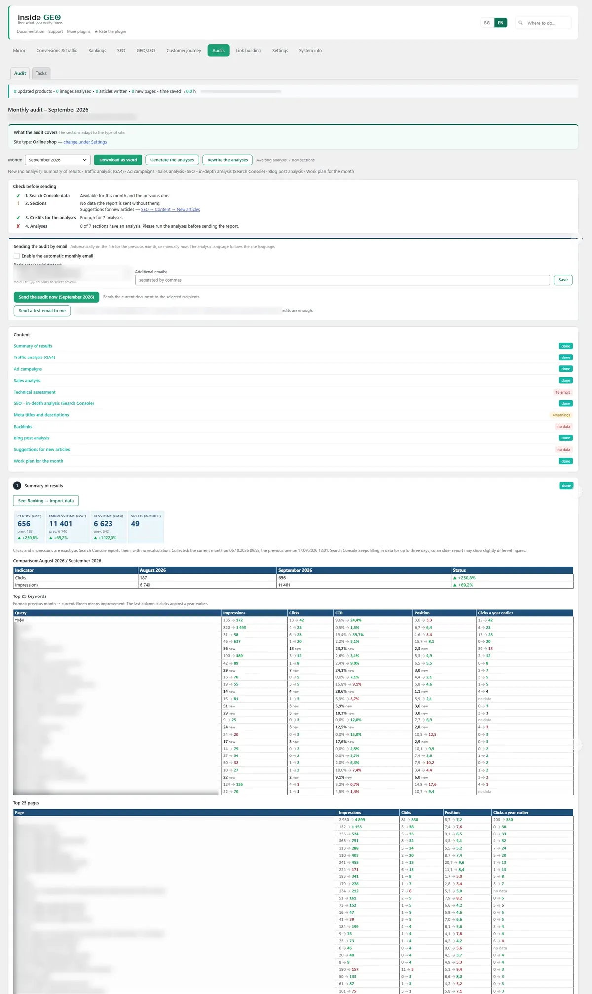Click See: Ranking → Import data button
The height and width of the screenshot is (994, 592).
(46, 501)
